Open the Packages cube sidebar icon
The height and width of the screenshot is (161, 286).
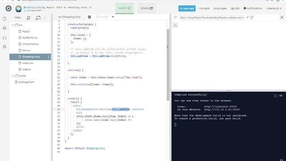pyautogui.click(x=4, y=28)
